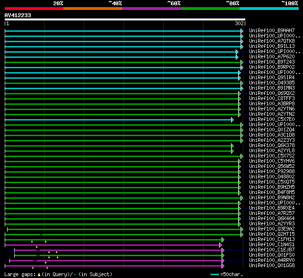This screenshot has width=303, height=278.
Task: Select the UniRef100_Q2HTI5 hit entry
Action: (272, 234)
